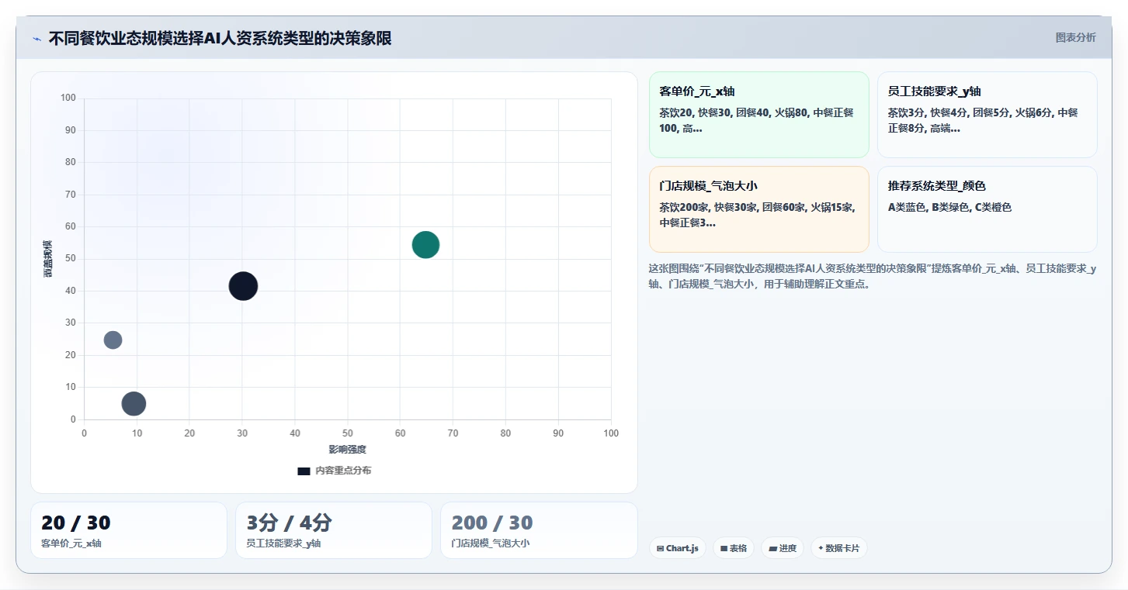Click the 3分 / 4分 stat card
Viewport: 1128px width, 590px height.
point(334,530)
